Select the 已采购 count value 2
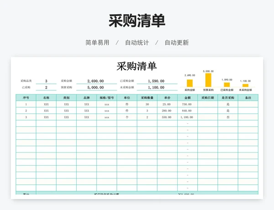274x210 pixels. (x=46, y=87)
